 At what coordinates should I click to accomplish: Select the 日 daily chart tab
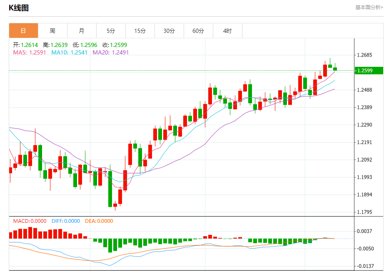tap(23, 31)
